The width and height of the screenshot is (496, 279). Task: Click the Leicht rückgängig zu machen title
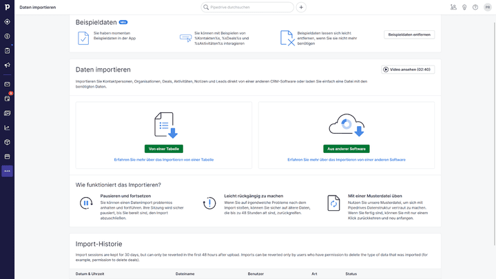254,196
